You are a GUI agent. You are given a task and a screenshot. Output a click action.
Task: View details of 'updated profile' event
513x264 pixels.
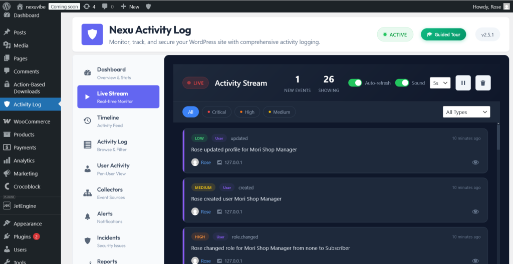click(x=475, y=162)
